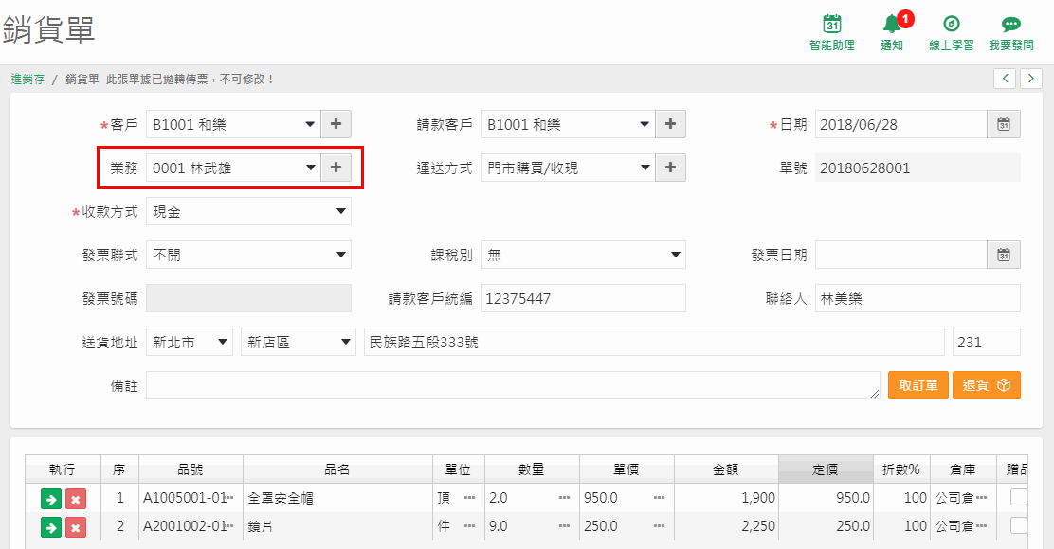
Task: Open calendar picker for 日期
Action: click(x=1004, y=124)
